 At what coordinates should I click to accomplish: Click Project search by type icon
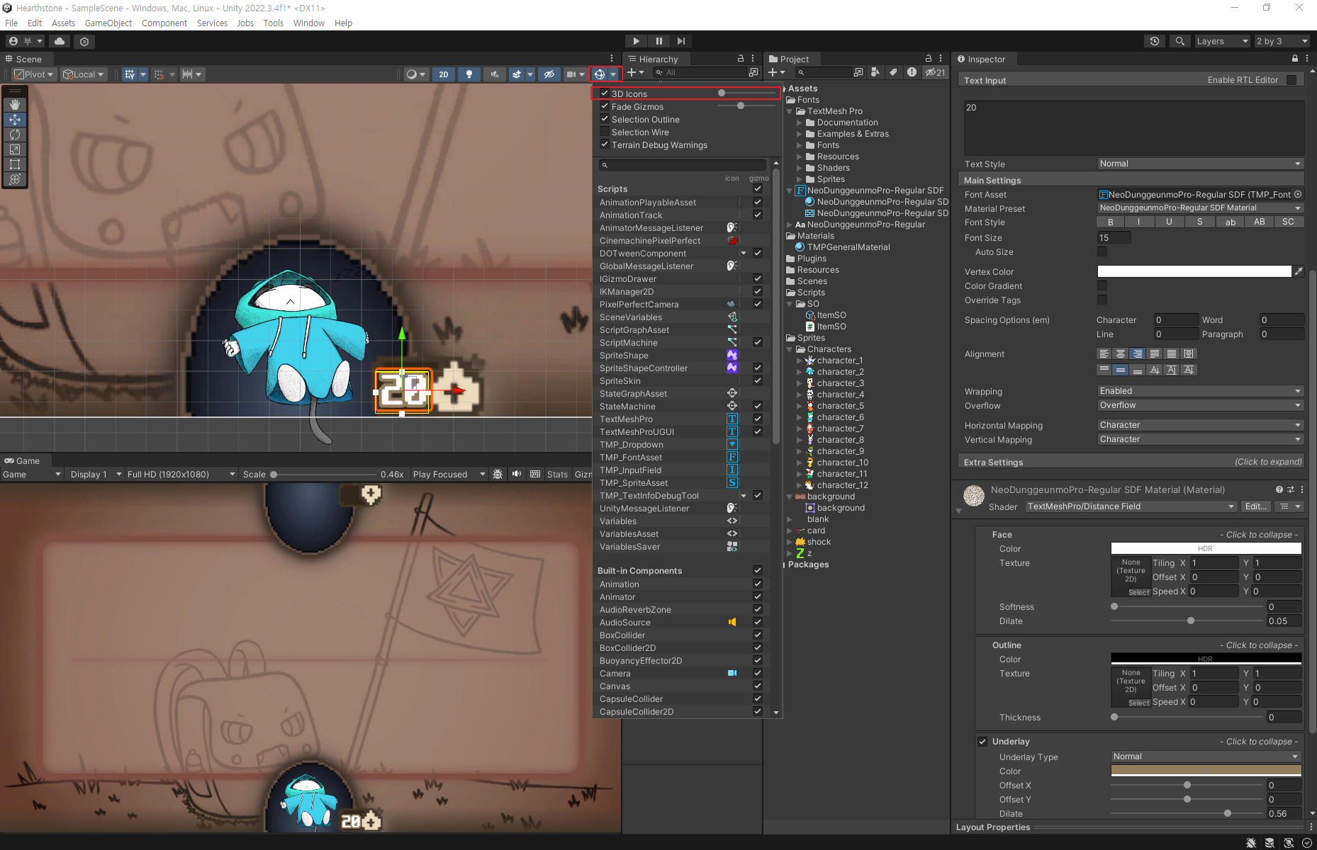(x=875, y=72)
